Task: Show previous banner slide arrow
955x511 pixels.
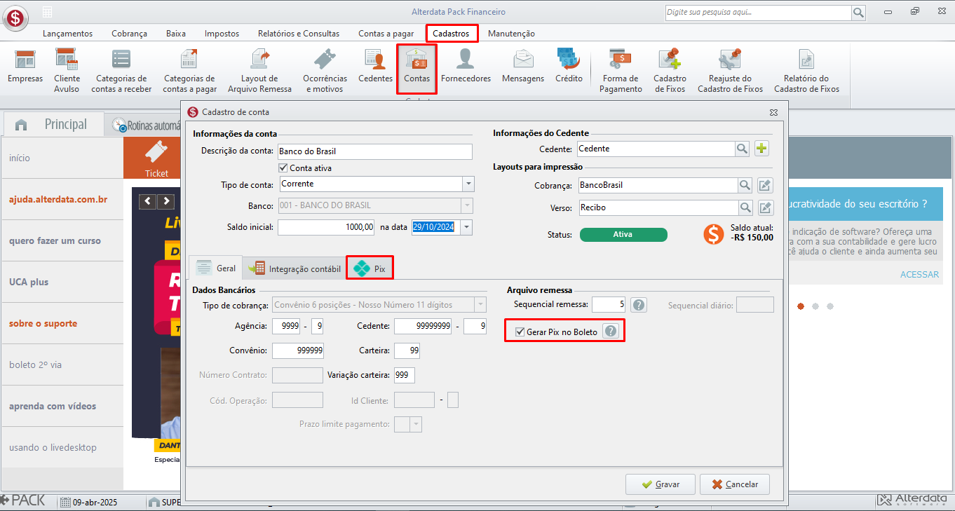Action: 148,201
